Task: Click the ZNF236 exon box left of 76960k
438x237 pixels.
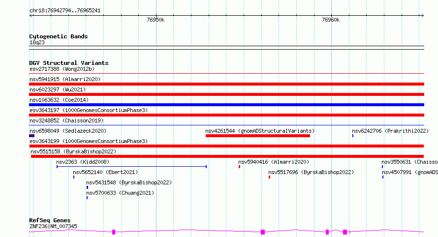Action: coord(327,232)
